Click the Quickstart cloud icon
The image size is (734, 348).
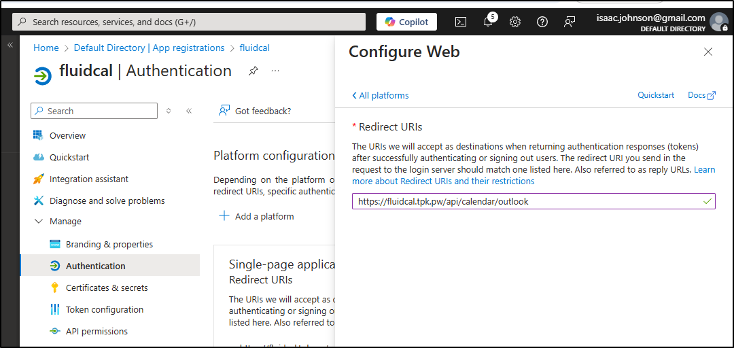click(38, 158)
